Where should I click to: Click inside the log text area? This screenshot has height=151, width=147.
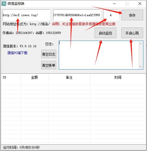tap(99, 55)
